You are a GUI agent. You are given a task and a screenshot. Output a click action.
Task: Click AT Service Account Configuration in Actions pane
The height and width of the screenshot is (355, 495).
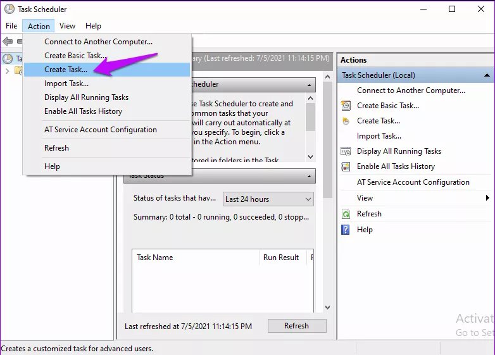413,182
